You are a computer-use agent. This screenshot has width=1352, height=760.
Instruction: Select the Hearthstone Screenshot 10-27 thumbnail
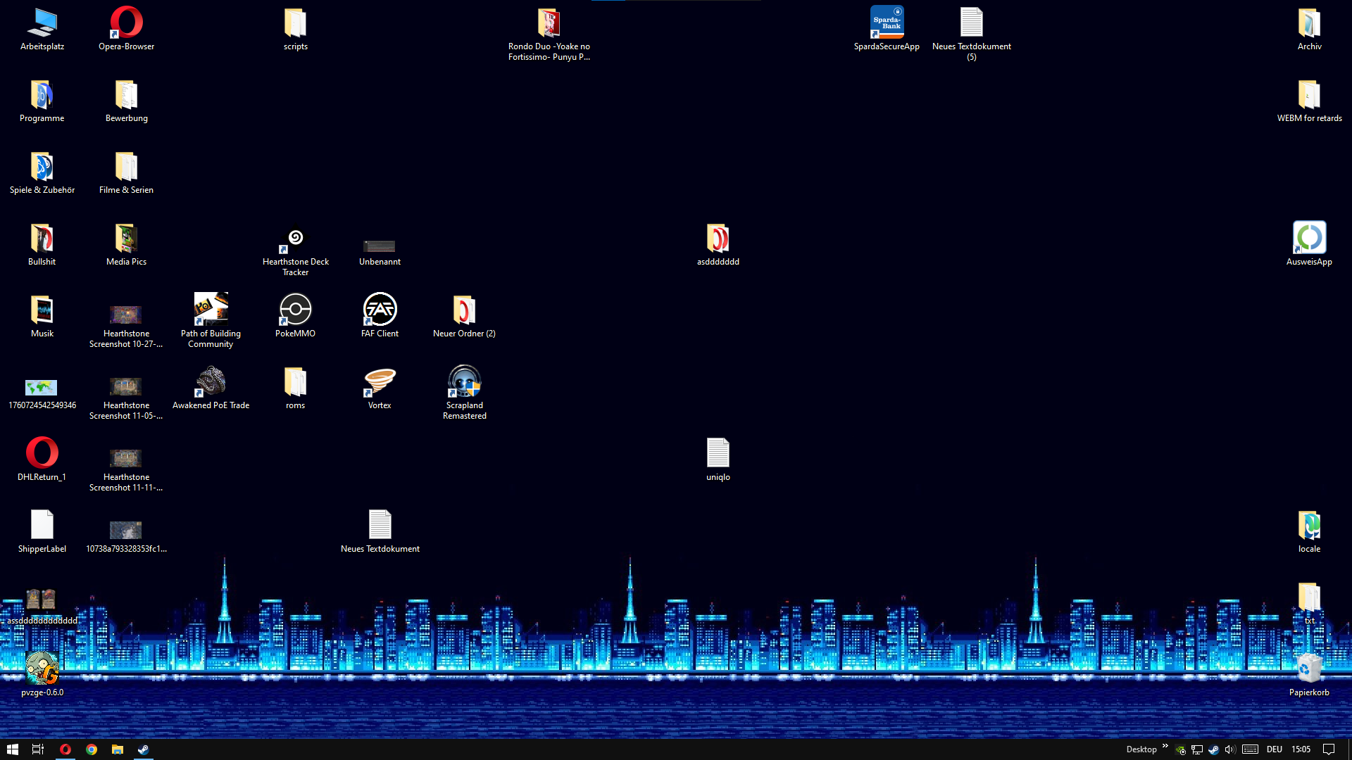click(x=126, y=315)
